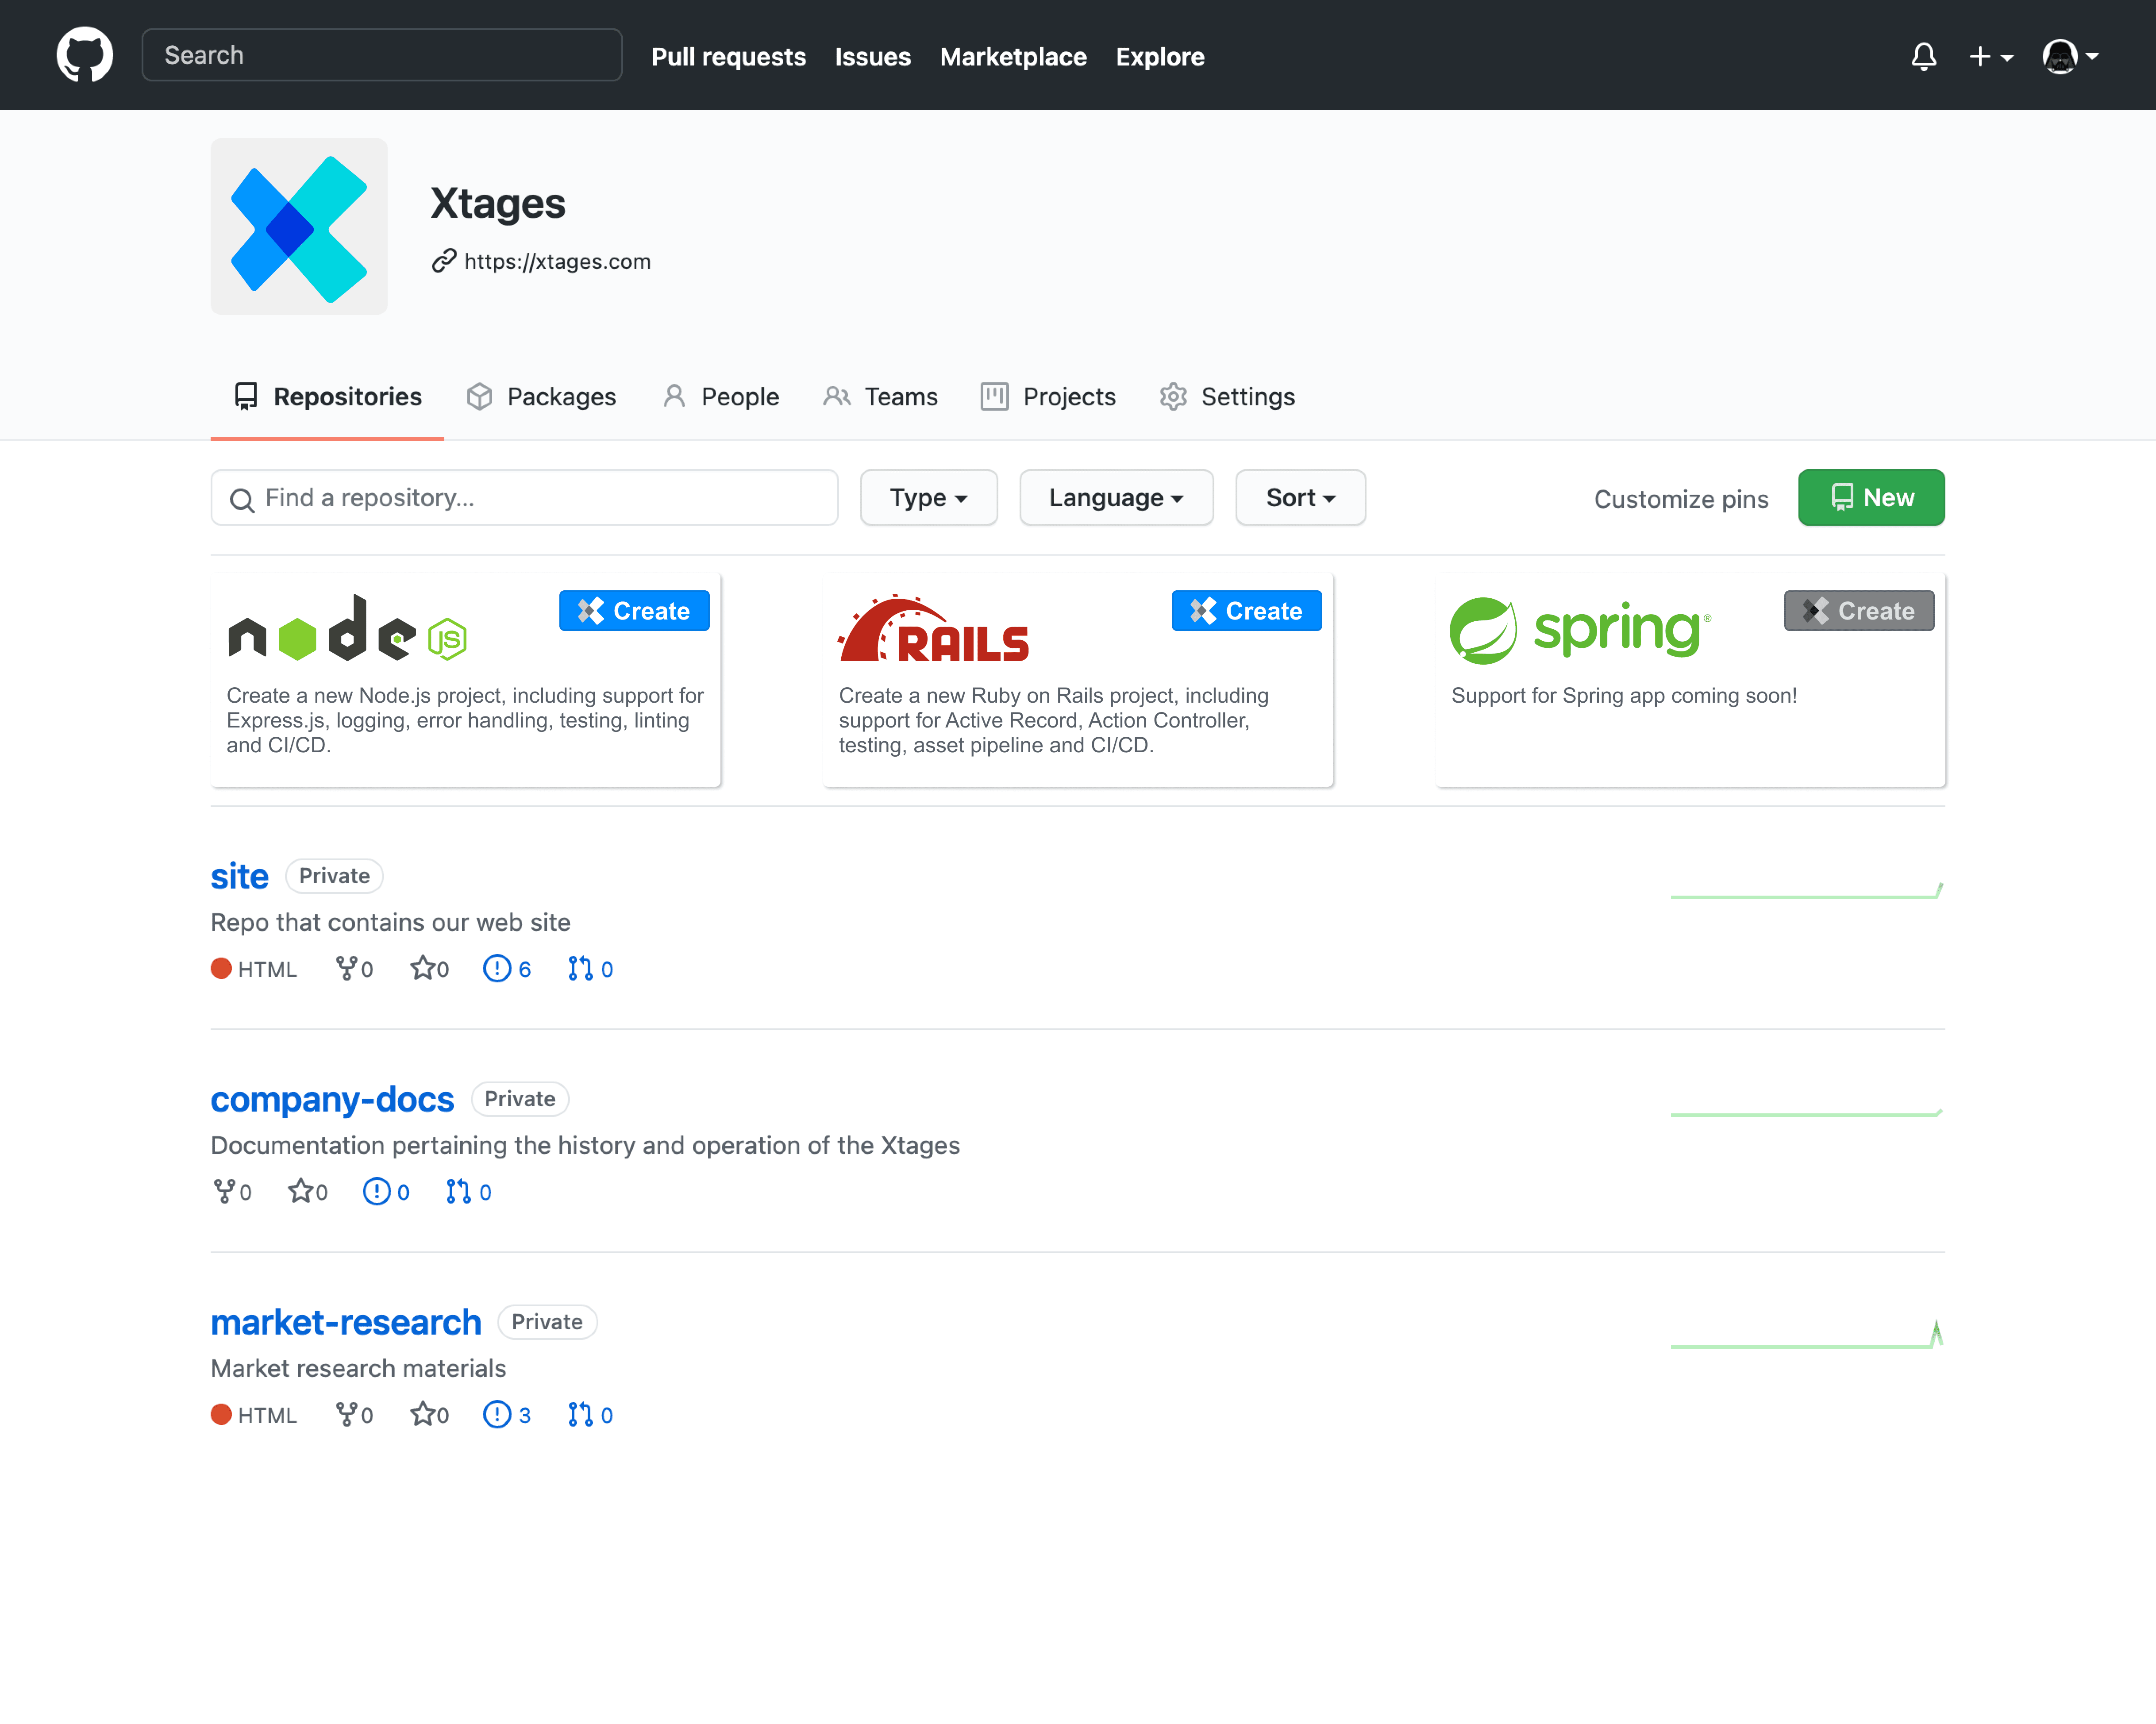
Task: Click the Private badge next to market-research
Action: 547,1322
